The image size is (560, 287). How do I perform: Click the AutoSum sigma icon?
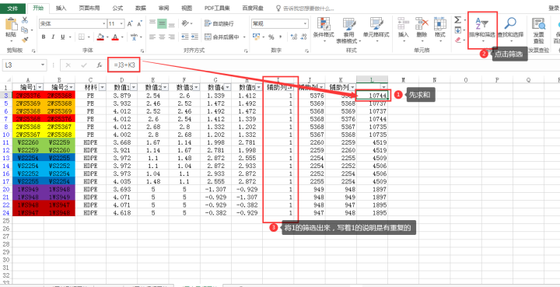458,20
